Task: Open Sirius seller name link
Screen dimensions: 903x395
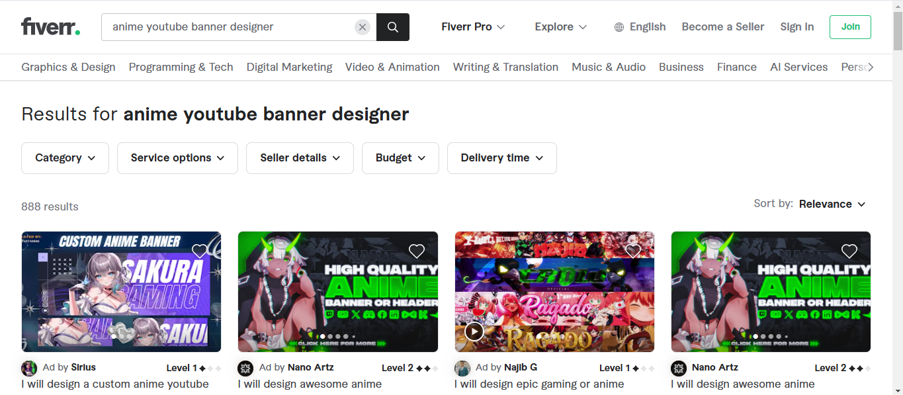Action: [83, 367]
